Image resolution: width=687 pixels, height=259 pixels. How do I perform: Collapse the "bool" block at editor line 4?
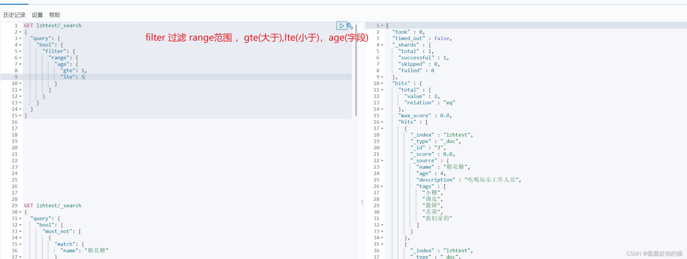click(x=20, y=45)
